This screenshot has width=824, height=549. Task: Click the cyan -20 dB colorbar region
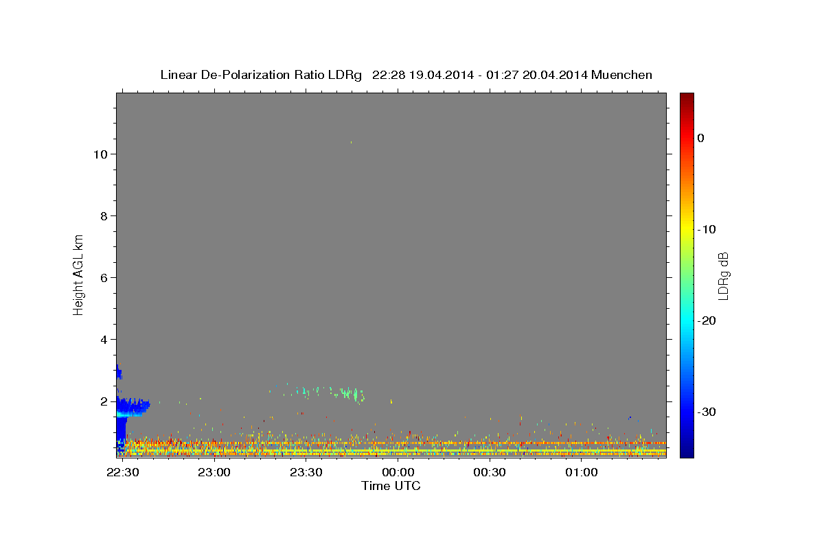(x=687, y=320)
